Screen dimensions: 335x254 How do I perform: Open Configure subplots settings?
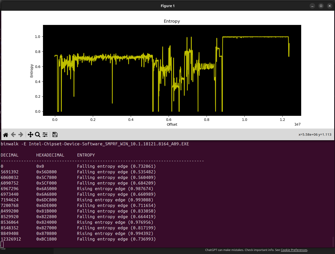click(45, 135)
